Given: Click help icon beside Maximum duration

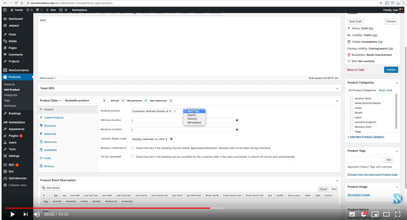Looking at the screenshot, I should pyautogui.click(x=237, y=129).
